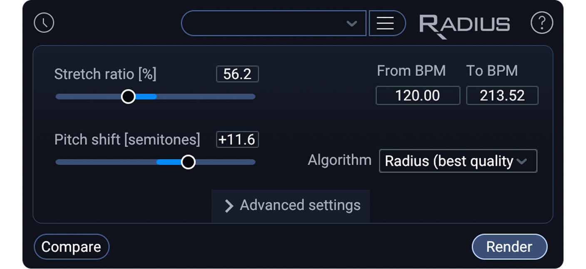Click the From BPM field showing 120.00
The height and width of the screenshot is (269, 586).
(417, 95)
